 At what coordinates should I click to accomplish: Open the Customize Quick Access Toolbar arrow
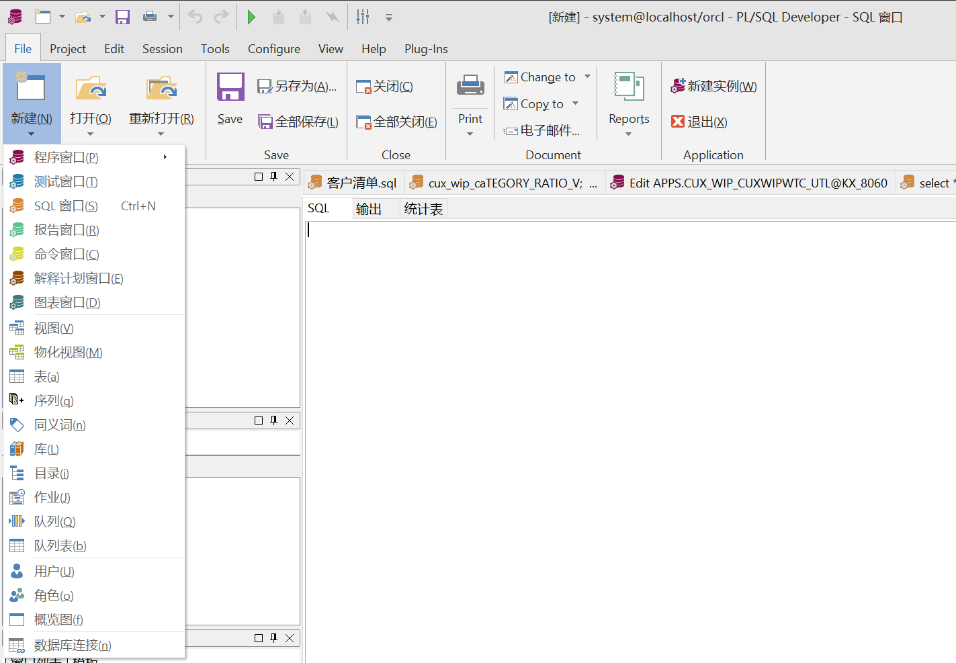tap(389, 17)
